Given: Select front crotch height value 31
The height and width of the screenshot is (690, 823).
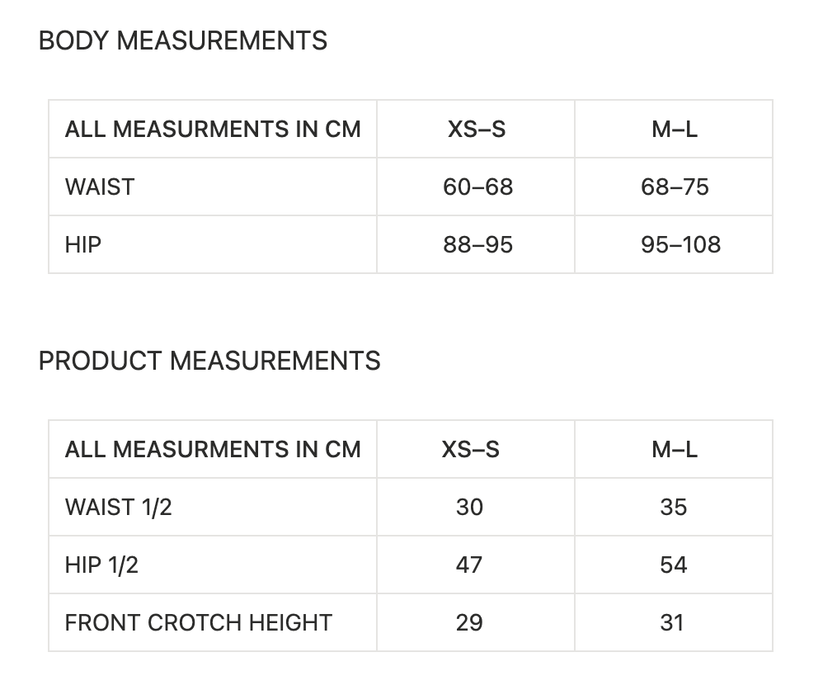Looking at the screenshot, I should coord(672,623).
